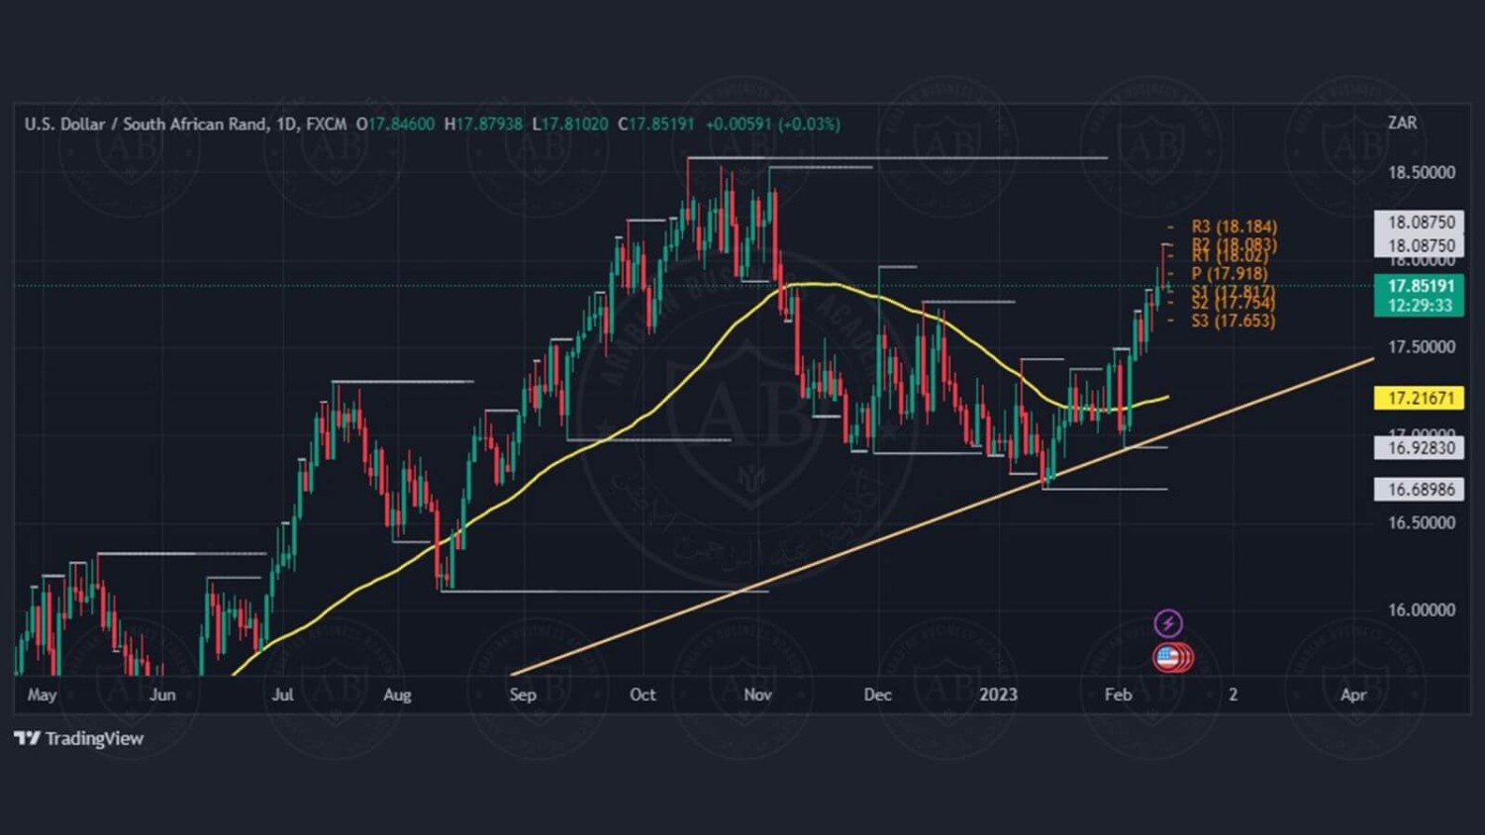
Task: Click the high value H17.87938
Action: click(x=483, y=124)
